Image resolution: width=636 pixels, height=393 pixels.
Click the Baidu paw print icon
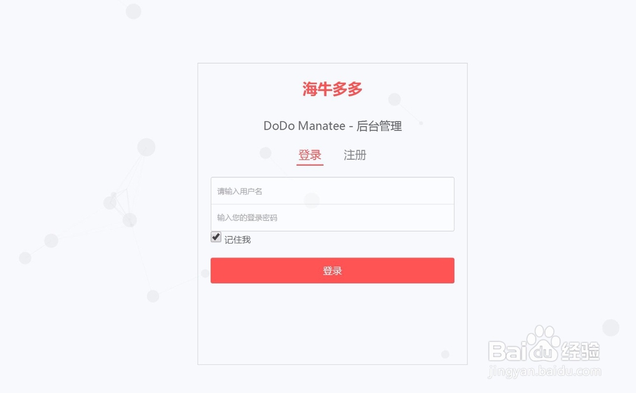(x=544, y=343)
